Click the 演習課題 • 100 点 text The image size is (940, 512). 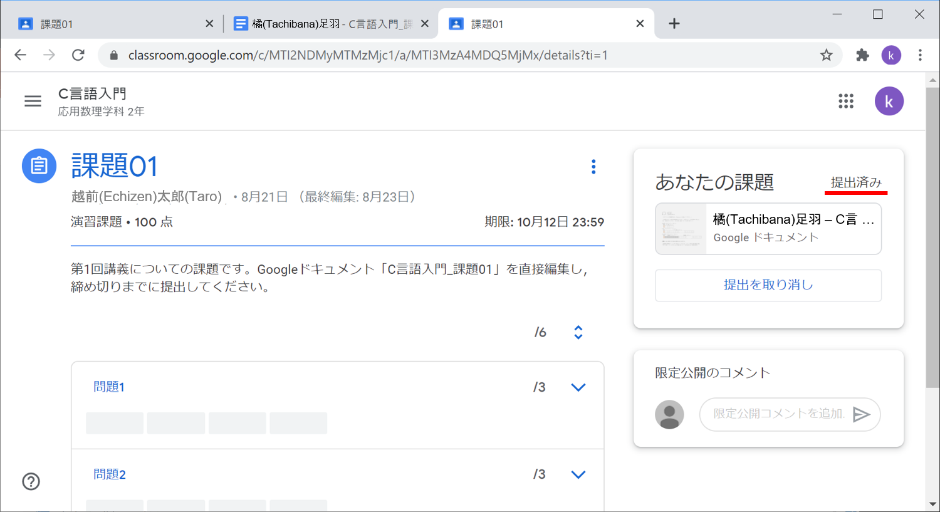[x=122, y=222]
